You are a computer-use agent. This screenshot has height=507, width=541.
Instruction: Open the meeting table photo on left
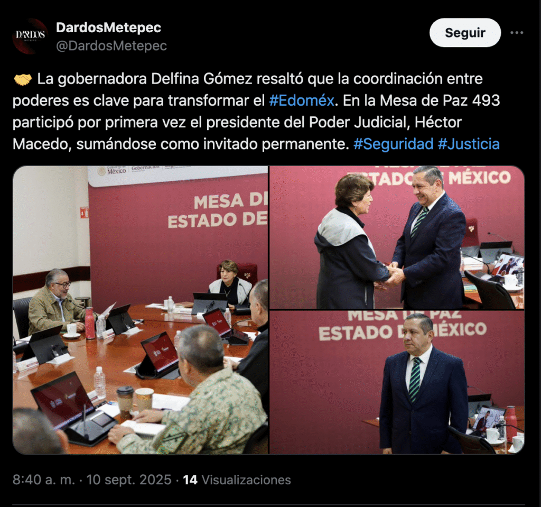tap(141, 310)
